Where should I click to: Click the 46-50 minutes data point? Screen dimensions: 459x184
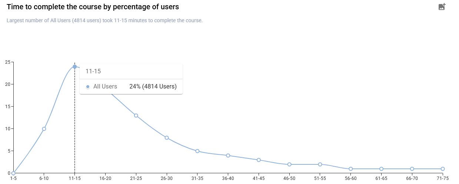(x=289, y=164)
